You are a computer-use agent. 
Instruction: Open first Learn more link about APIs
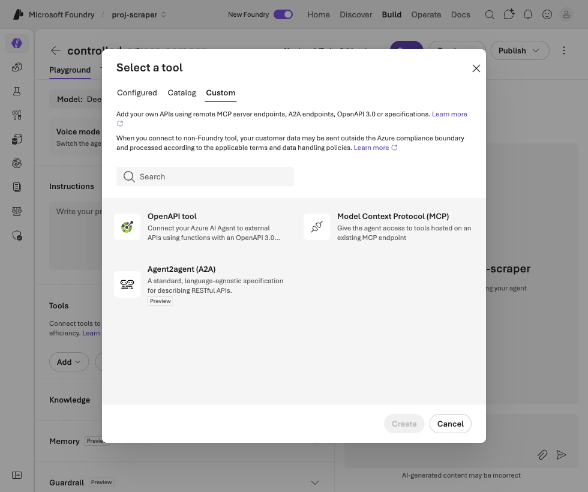point(449,114)
